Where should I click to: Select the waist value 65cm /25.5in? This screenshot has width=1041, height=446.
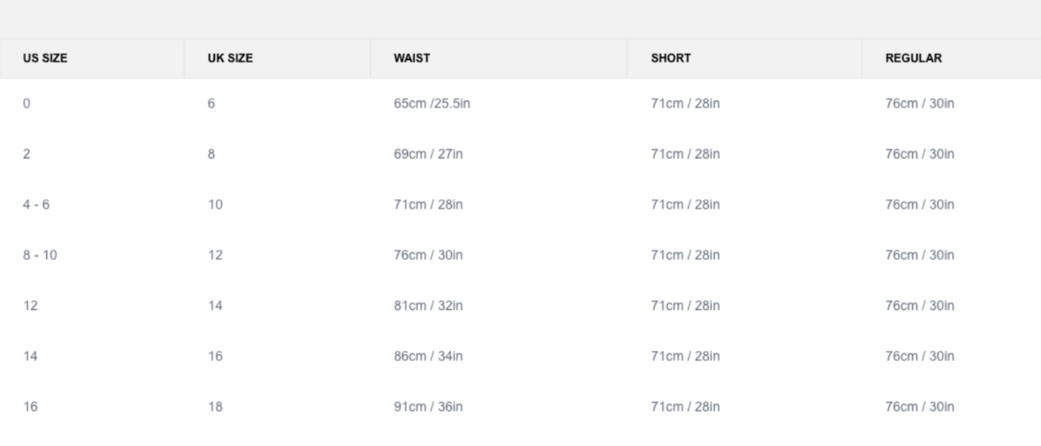point(432,104)
